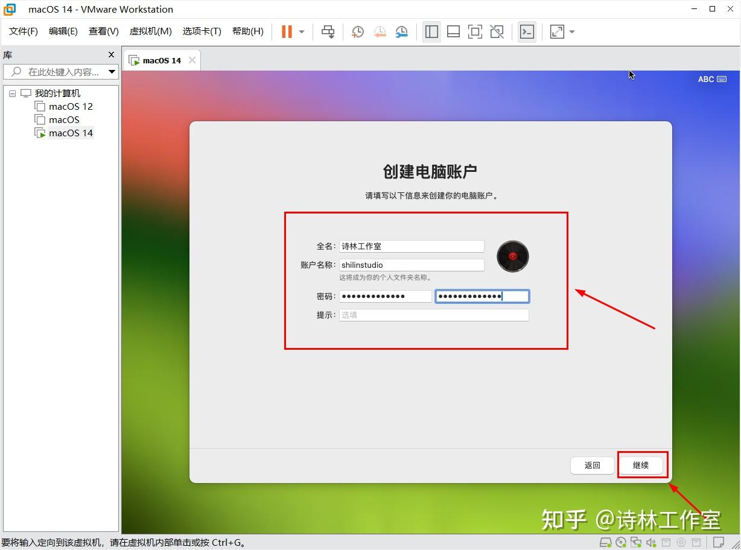The image size is (741, 550).
Task: Revert the VM to its snapshot
Action: (x=380, y=31)
